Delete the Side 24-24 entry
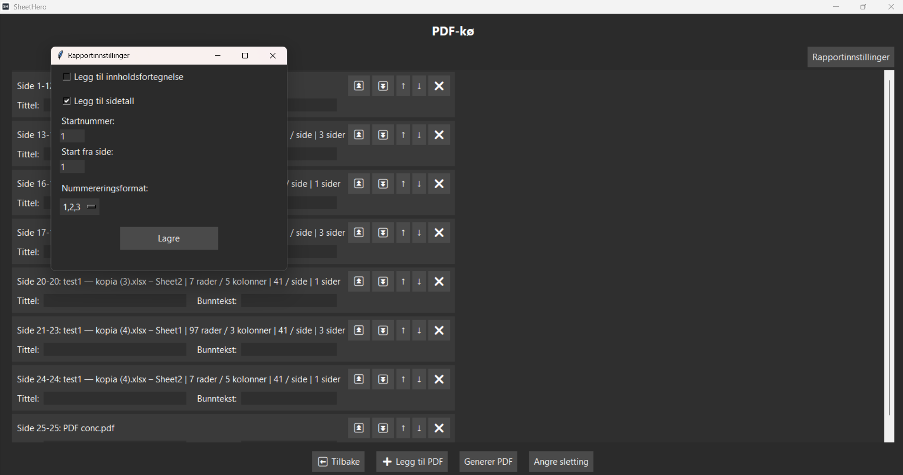 tap(439, 379)
